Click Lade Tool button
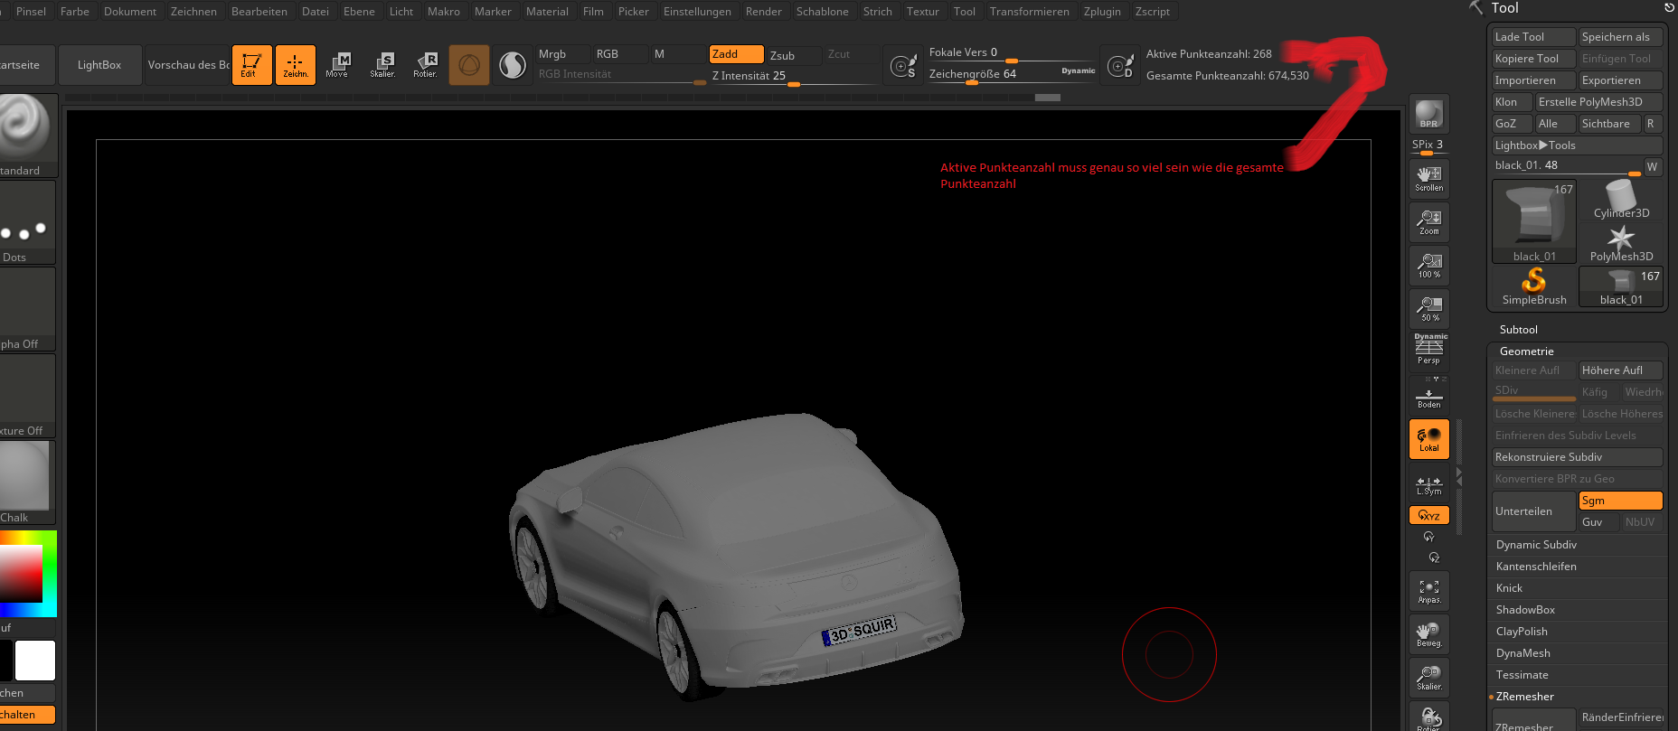 [1533, 37]
